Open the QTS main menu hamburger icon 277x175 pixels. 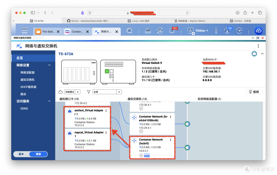(x=25, y=31)
